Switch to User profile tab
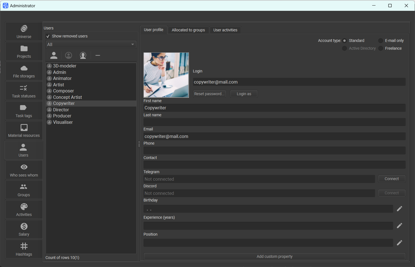 click(154, 30)
